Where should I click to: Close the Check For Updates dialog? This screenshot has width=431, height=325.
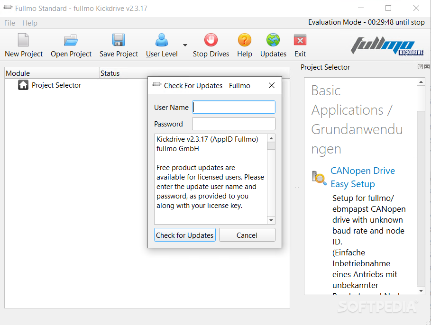(x=272, y=85)
